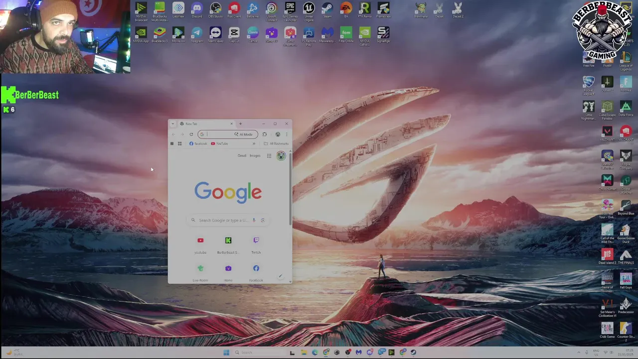Open the Ubisoft Connect shortcut
Viewport: 638px width, 359px height.
pyautogui.click(x=271, y=11)
